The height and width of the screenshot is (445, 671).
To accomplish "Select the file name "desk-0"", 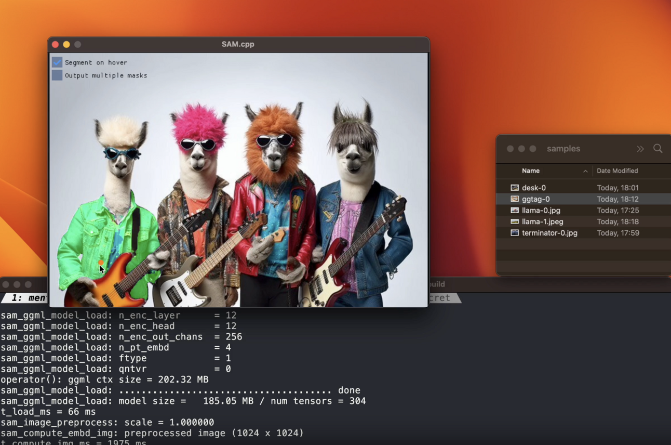I will [534, 188].
